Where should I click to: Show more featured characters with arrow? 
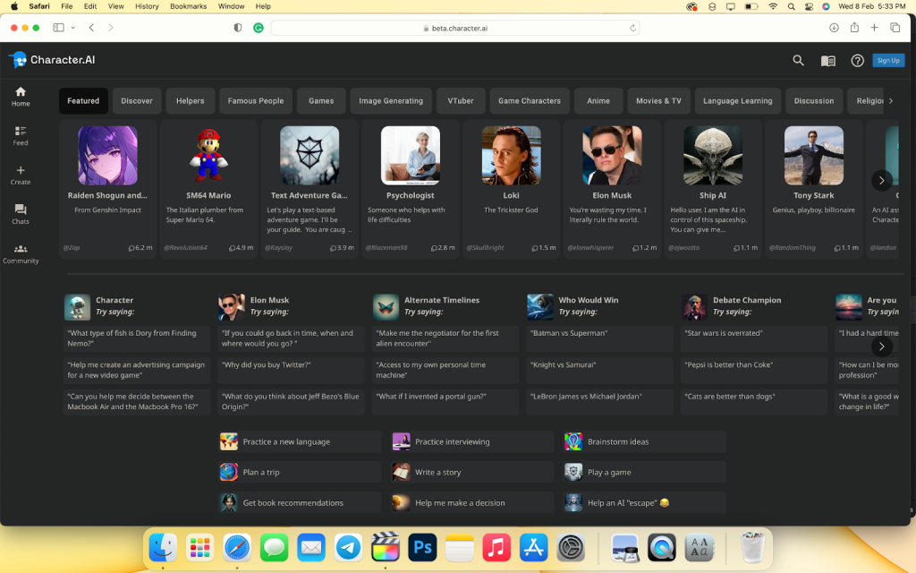(x=881, y=180)
